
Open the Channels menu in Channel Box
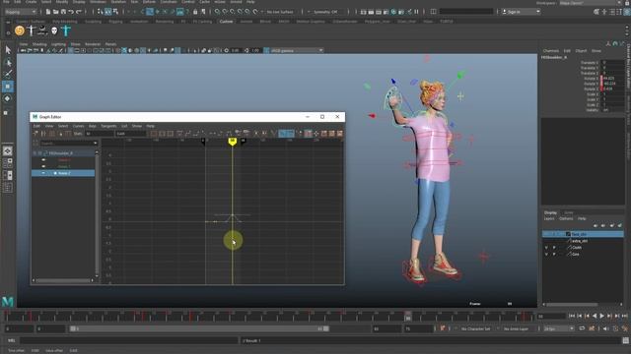[551, 51]
